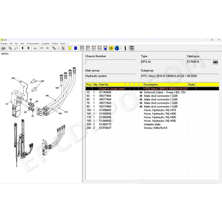Open the Program menu
This screenshot has width=222, height=222.
(4, 43)
